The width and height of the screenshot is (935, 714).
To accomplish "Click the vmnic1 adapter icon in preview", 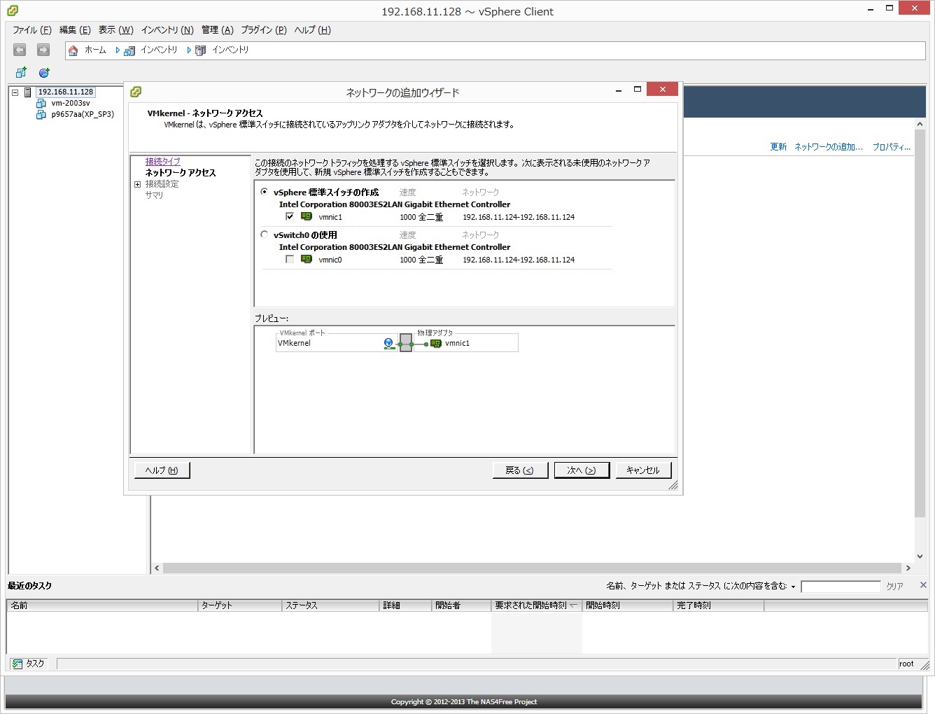I will [x=436, y=344].
